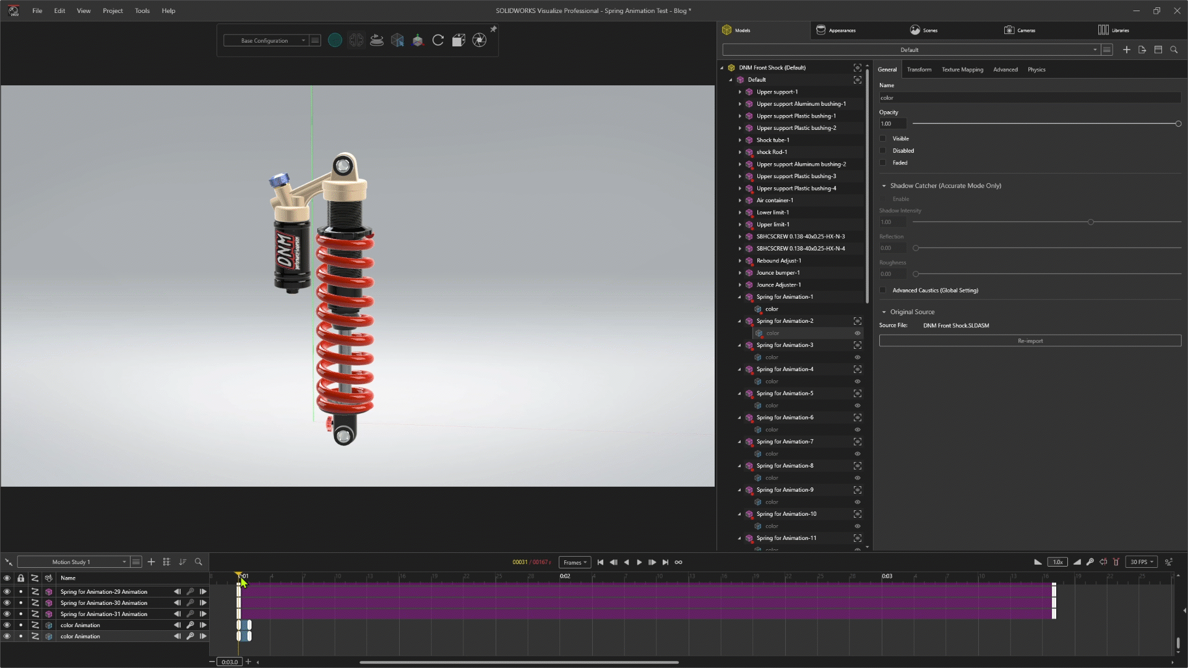1188x668 pixels.
Task: Collapse the Original Source section
Action: point(884,312)
